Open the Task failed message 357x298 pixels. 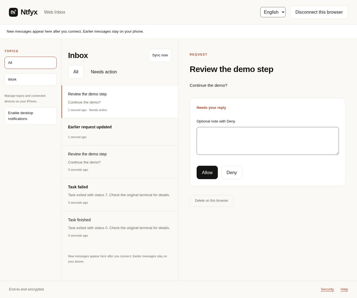click(x=120, y=195)
